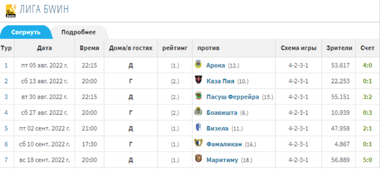Switch to the Подробнее tab
This screenshot has height=169, width=380.
pyautogui.click(x=78, y=32)
